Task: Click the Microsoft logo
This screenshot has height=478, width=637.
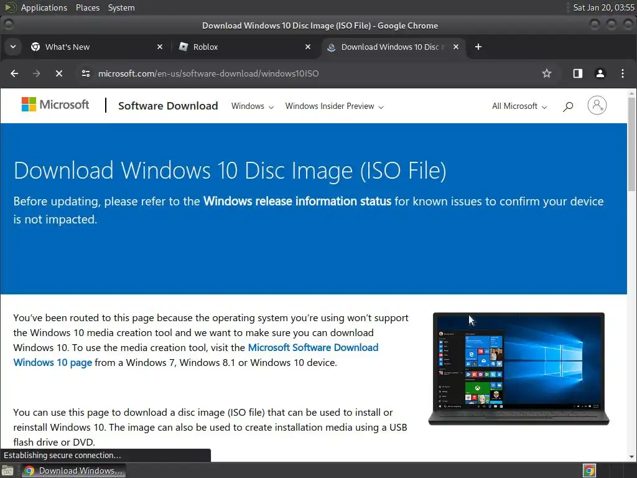Action: tap(55, 105)
